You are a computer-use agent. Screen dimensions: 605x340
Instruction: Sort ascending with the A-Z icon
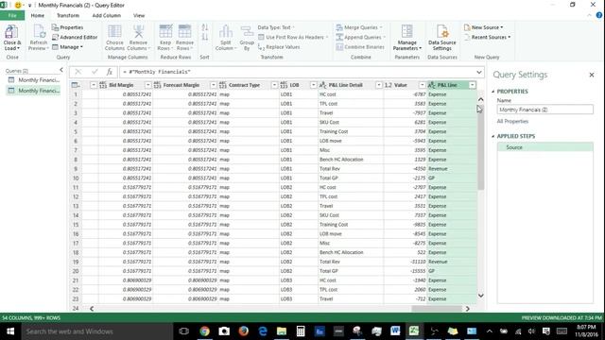205,27
